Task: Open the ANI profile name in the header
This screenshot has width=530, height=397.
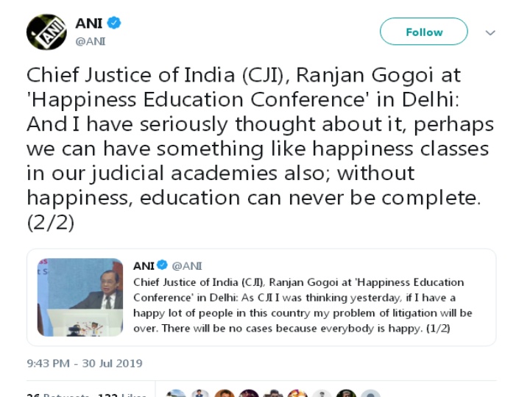Action: pyautogui.click(x=88, y=24)
